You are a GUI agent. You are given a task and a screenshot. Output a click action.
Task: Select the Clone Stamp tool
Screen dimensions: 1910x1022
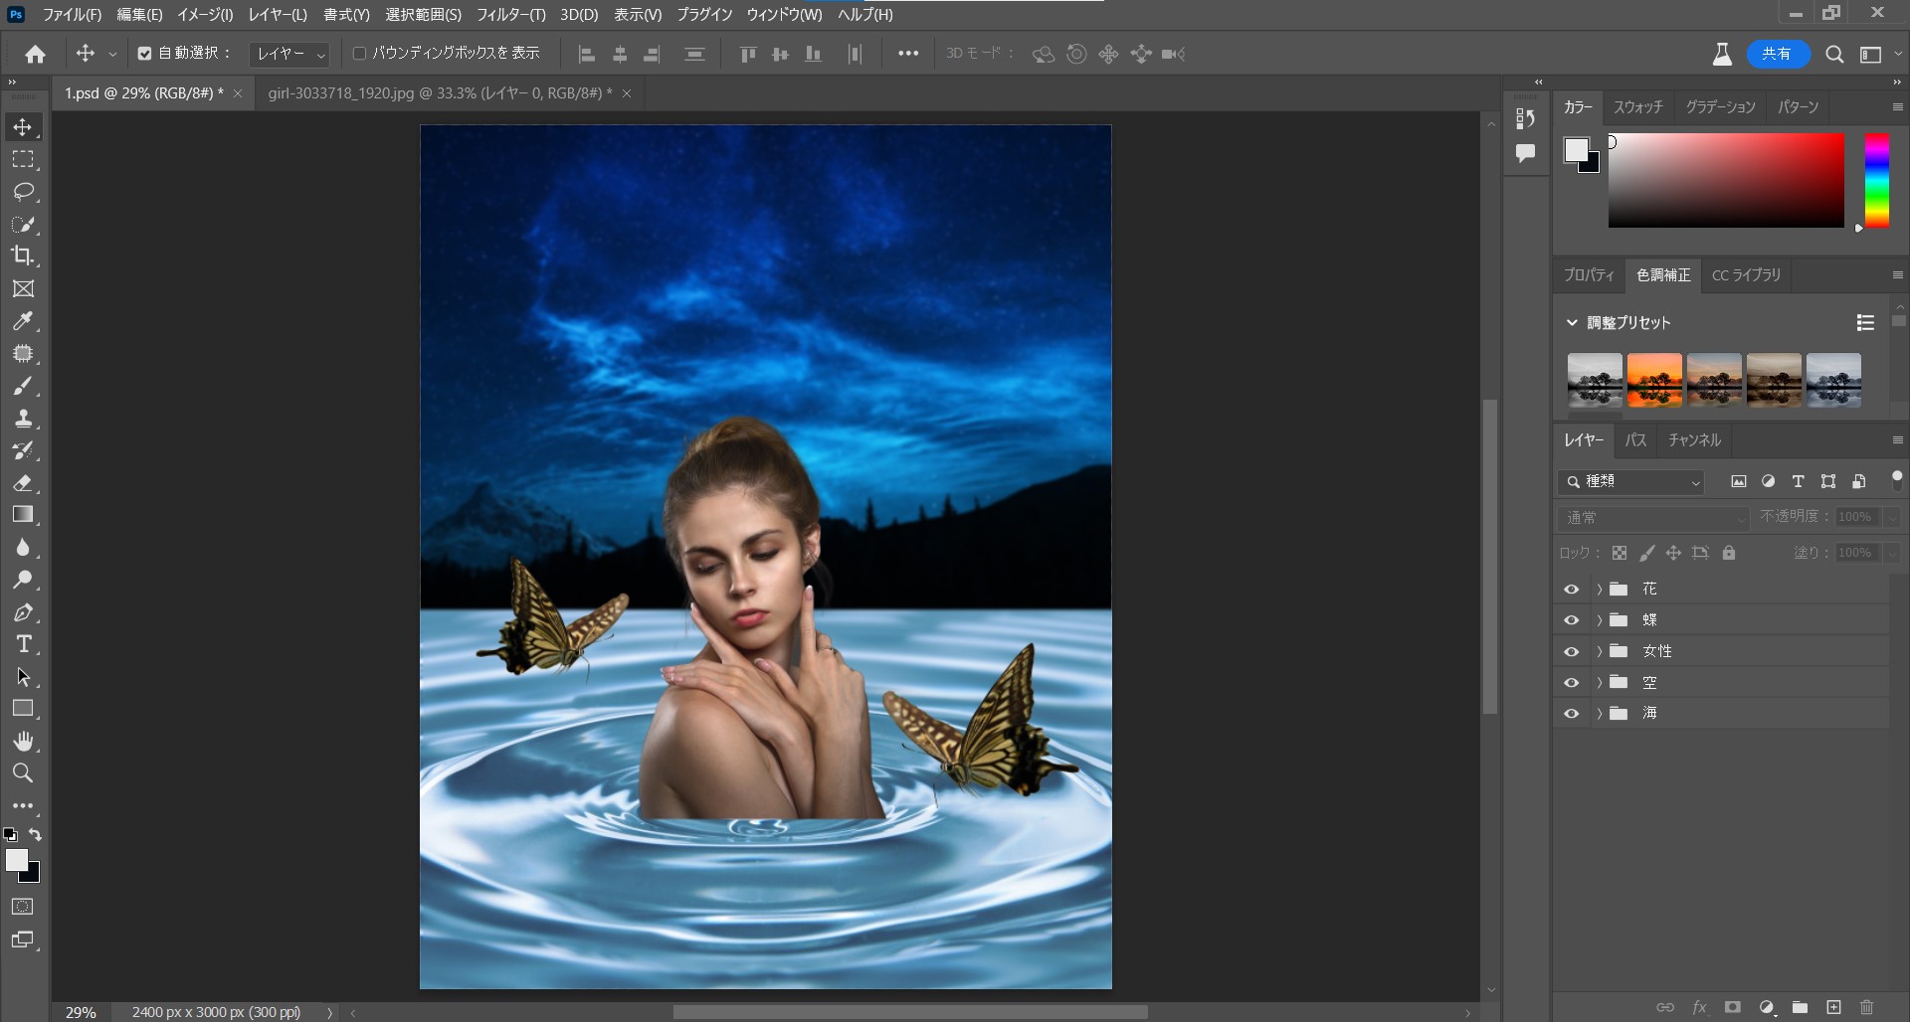click(23, 418)
